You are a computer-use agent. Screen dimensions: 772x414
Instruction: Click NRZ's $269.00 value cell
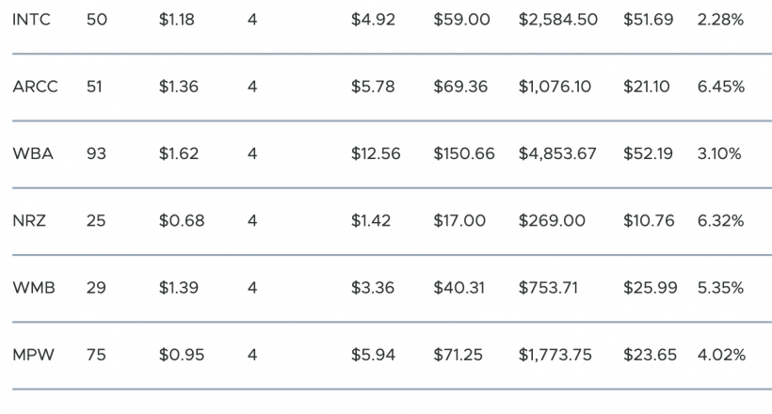[x=552, y=220]
